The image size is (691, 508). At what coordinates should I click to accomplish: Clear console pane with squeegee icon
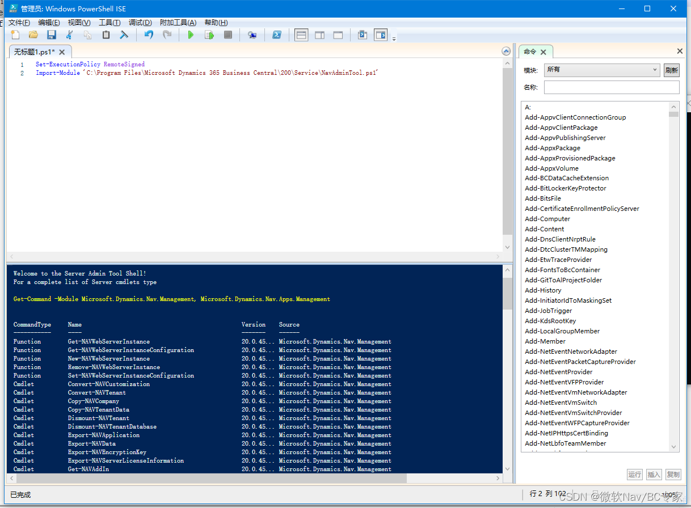tap(124, 35)
